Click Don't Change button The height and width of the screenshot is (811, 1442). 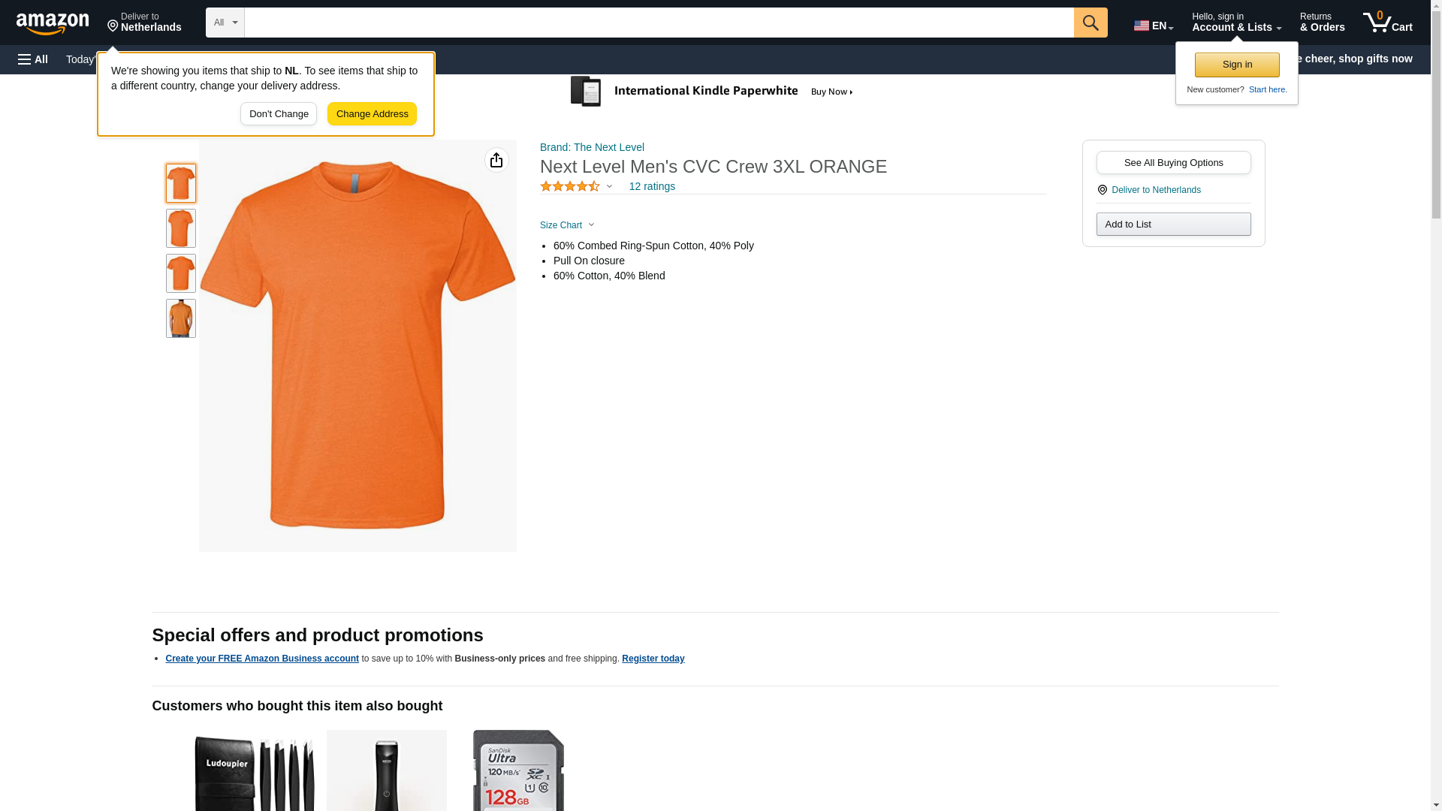point(278,114)
